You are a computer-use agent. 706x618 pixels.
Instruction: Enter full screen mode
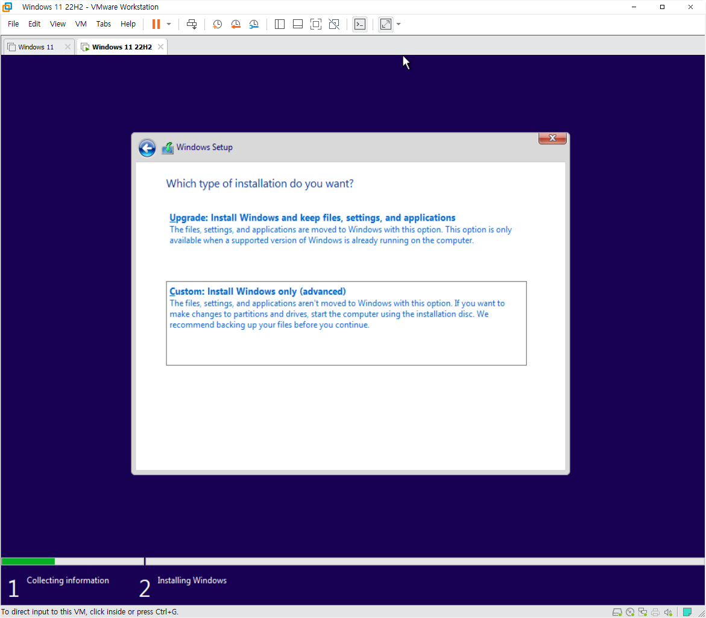coord(316,24)
